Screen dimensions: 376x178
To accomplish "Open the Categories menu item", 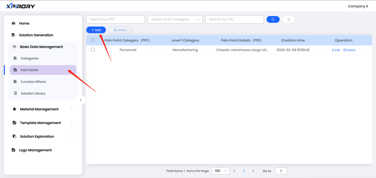I will tap(30, 58).
